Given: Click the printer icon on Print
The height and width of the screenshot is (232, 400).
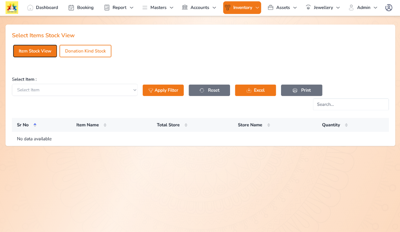Looking at the screenshot, I should (x=295, y=90).
